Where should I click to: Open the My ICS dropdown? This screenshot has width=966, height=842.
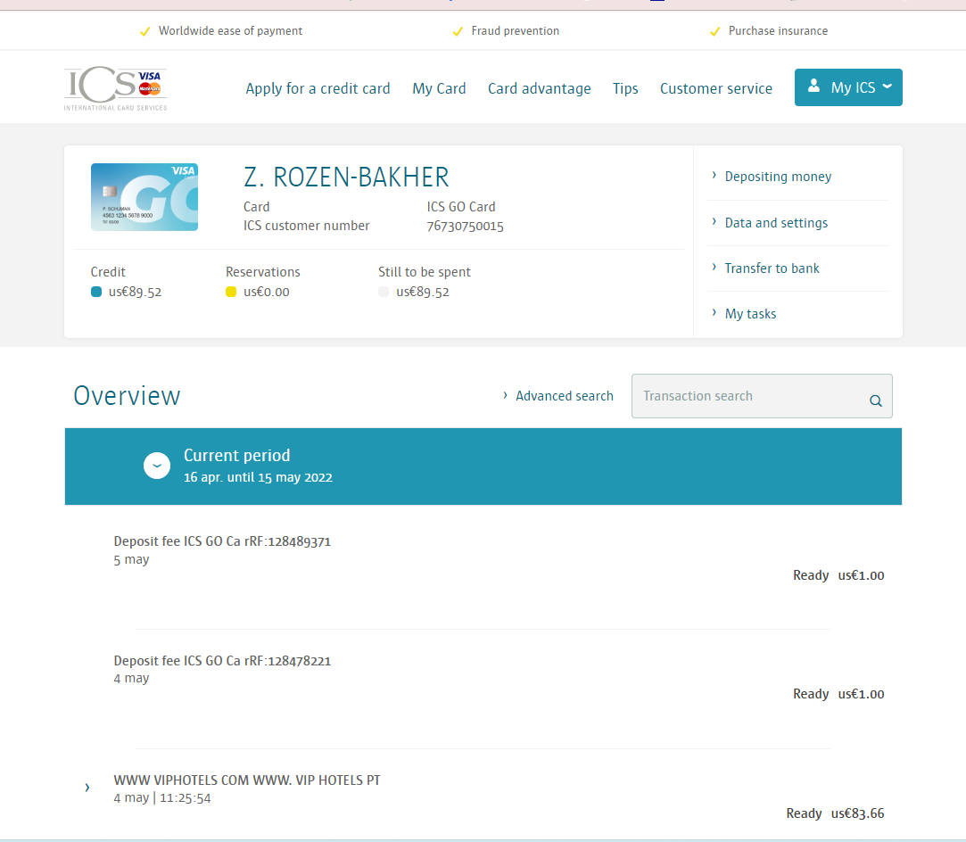(848, 87)
